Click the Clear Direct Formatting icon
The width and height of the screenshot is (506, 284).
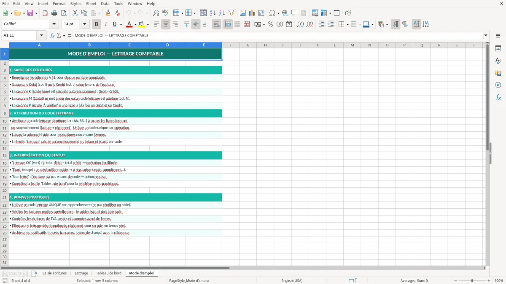click(117, 13)
